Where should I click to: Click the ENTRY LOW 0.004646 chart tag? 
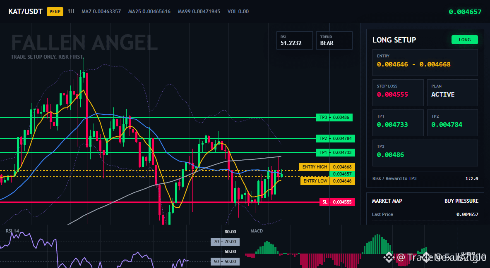point(327,181)
